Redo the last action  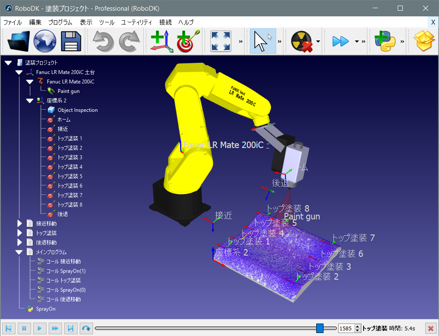tap(129, 41)
